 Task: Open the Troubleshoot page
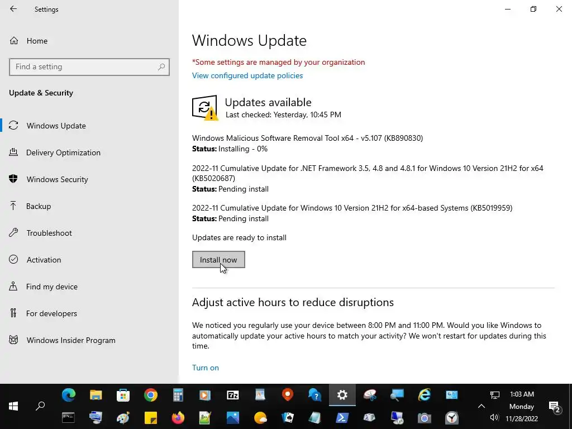[40, 233]
